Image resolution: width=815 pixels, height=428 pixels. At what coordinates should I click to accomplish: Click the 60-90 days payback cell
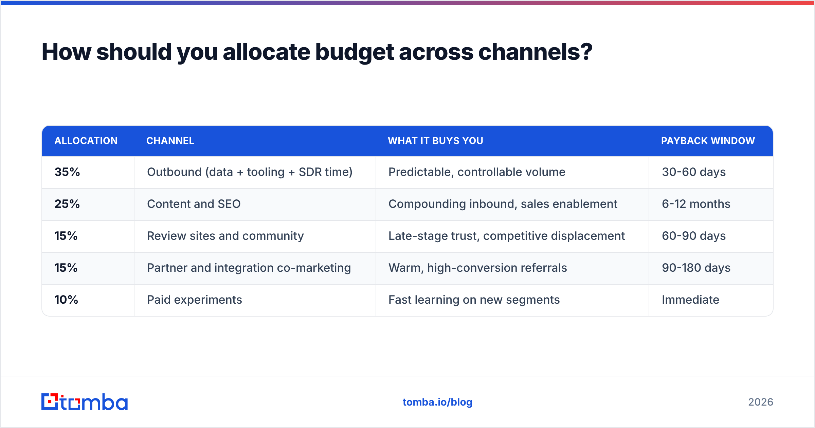[x=711, y=236]
